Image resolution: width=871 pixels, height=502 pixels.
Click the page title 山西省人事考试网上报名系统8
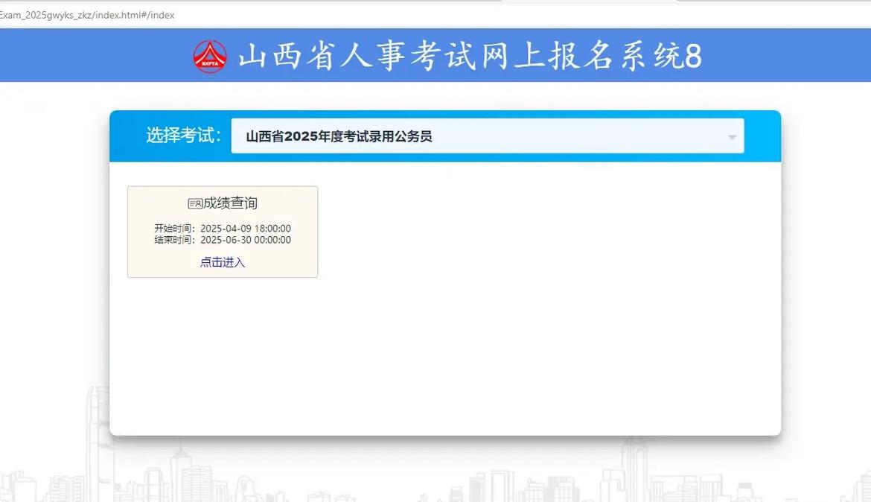[x=469, y=55]
